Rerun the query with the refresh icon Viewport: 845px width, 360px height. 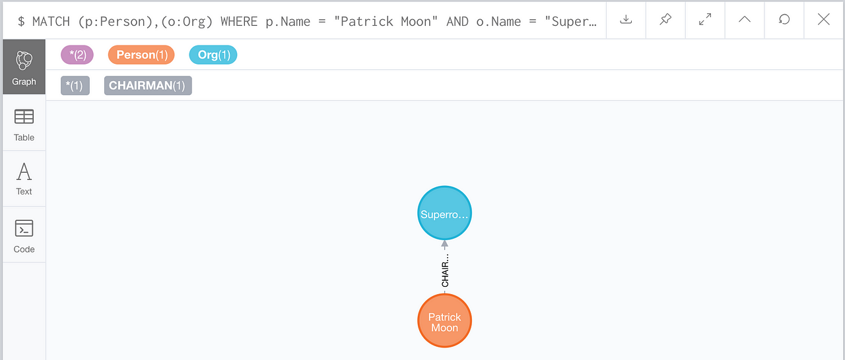click(x=784, y=20)
